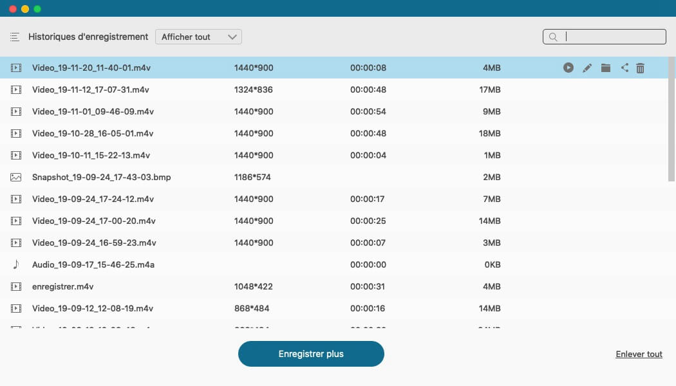Click the Enlever tout link
The width and height of the screenshot is (676, 386).
pyautogui.click(x=639, y=354)
